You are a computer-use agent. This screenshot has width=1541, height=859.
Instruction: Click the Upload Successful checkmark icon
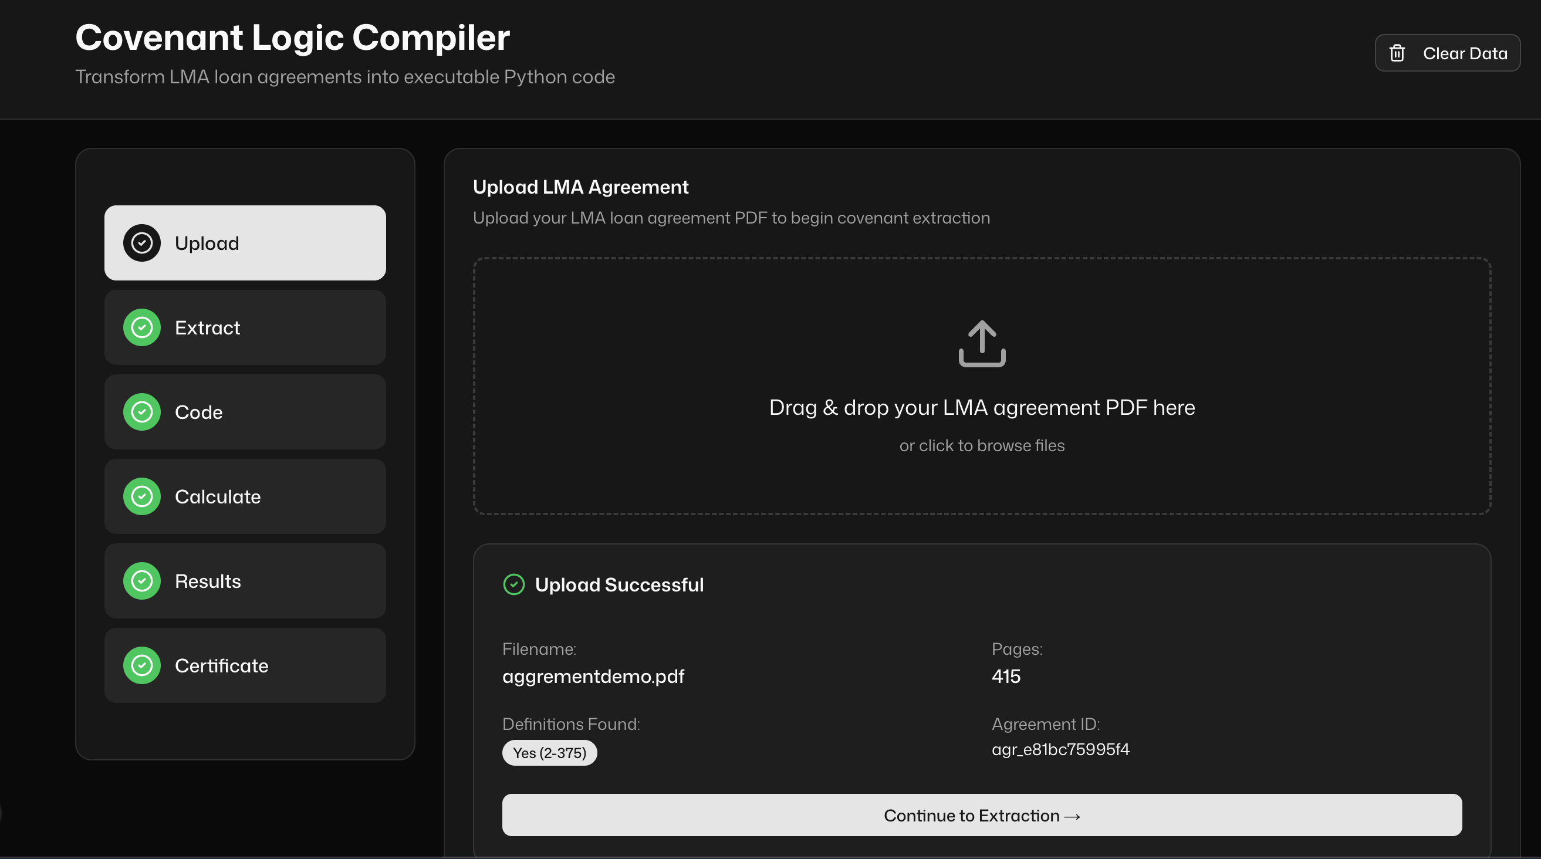point(514,584)
